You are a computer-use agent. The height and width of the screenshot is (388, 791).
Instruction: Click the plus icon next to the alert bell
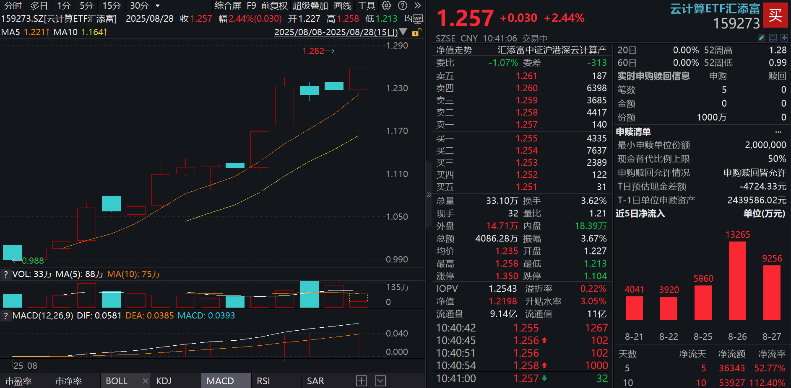tap(783, 38)
